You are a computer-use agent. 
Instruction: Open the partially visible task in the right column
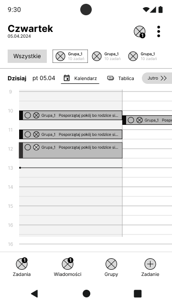click(x=147, y=120)
